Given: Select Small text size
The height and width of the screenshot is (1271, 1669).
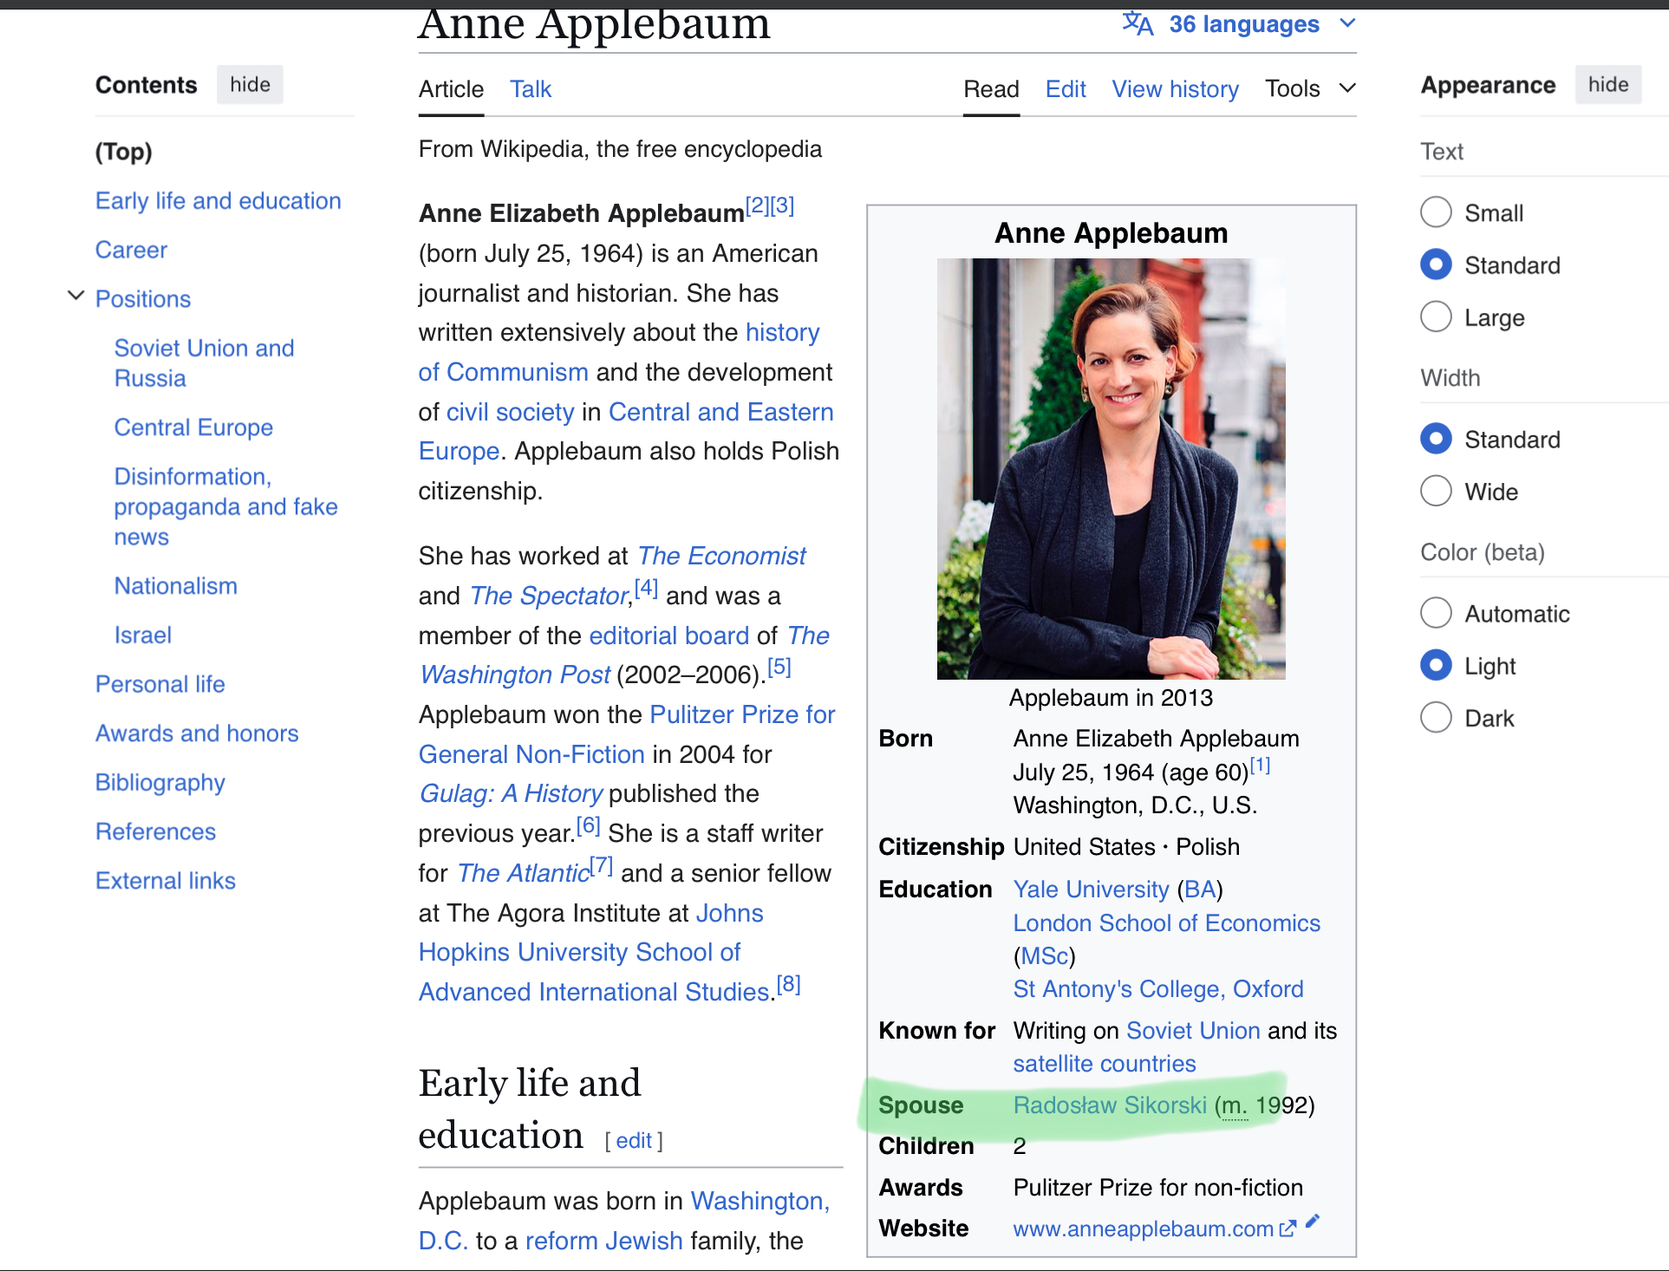Looking at the screenshot, I should (x=1436, y=212).
